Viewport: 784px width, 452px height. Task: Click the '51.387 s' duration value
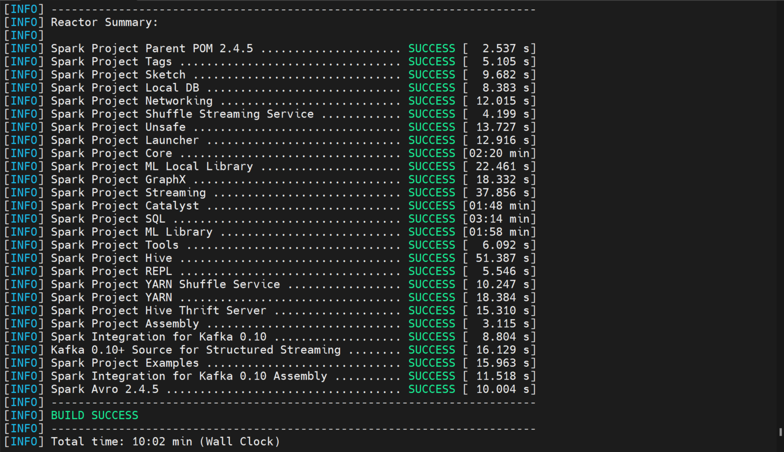[503, 258]
